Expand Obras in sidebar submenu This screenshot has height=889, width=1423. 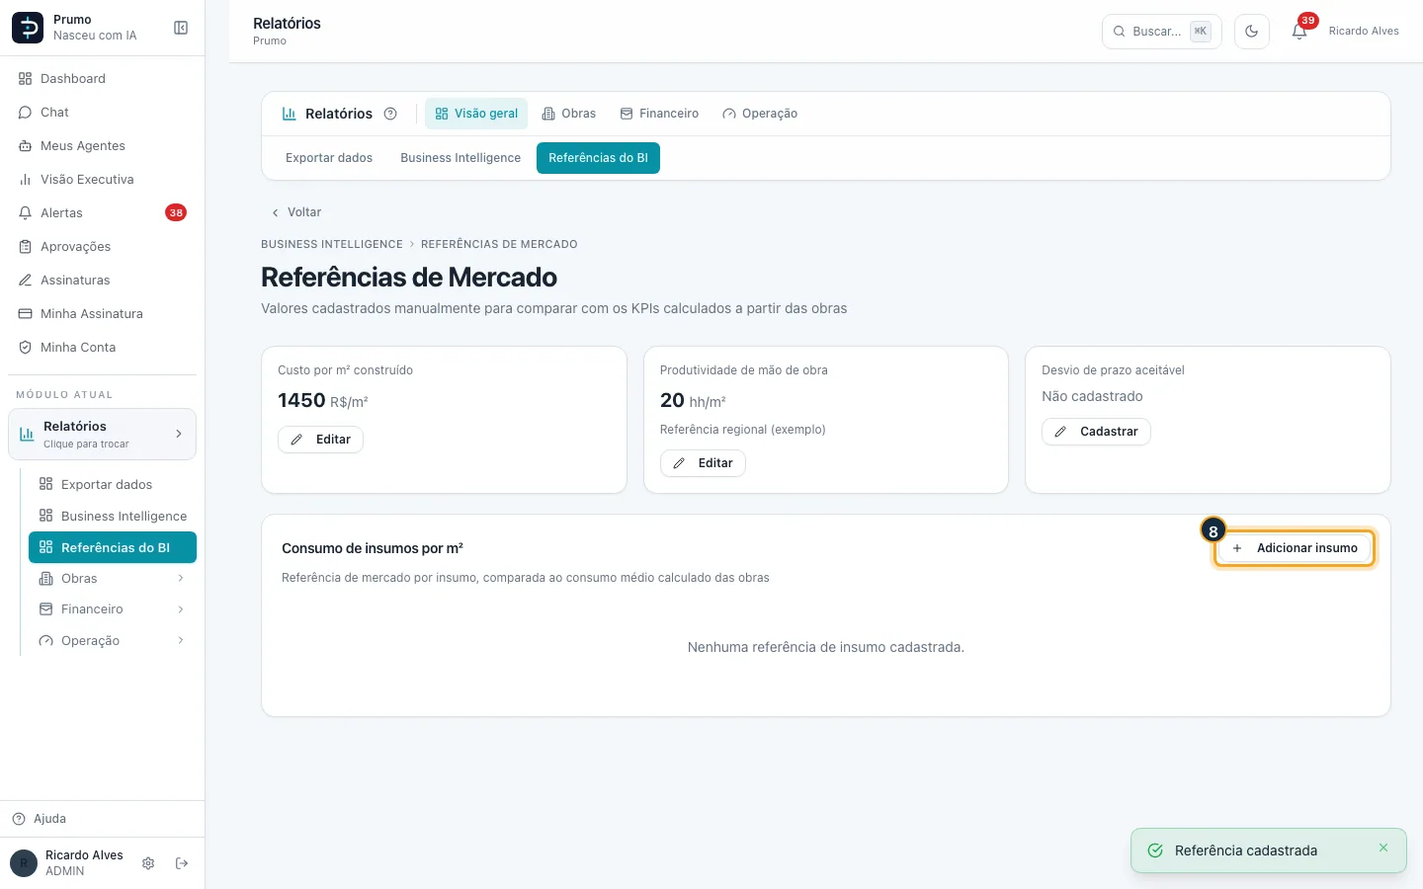point(113,579)
